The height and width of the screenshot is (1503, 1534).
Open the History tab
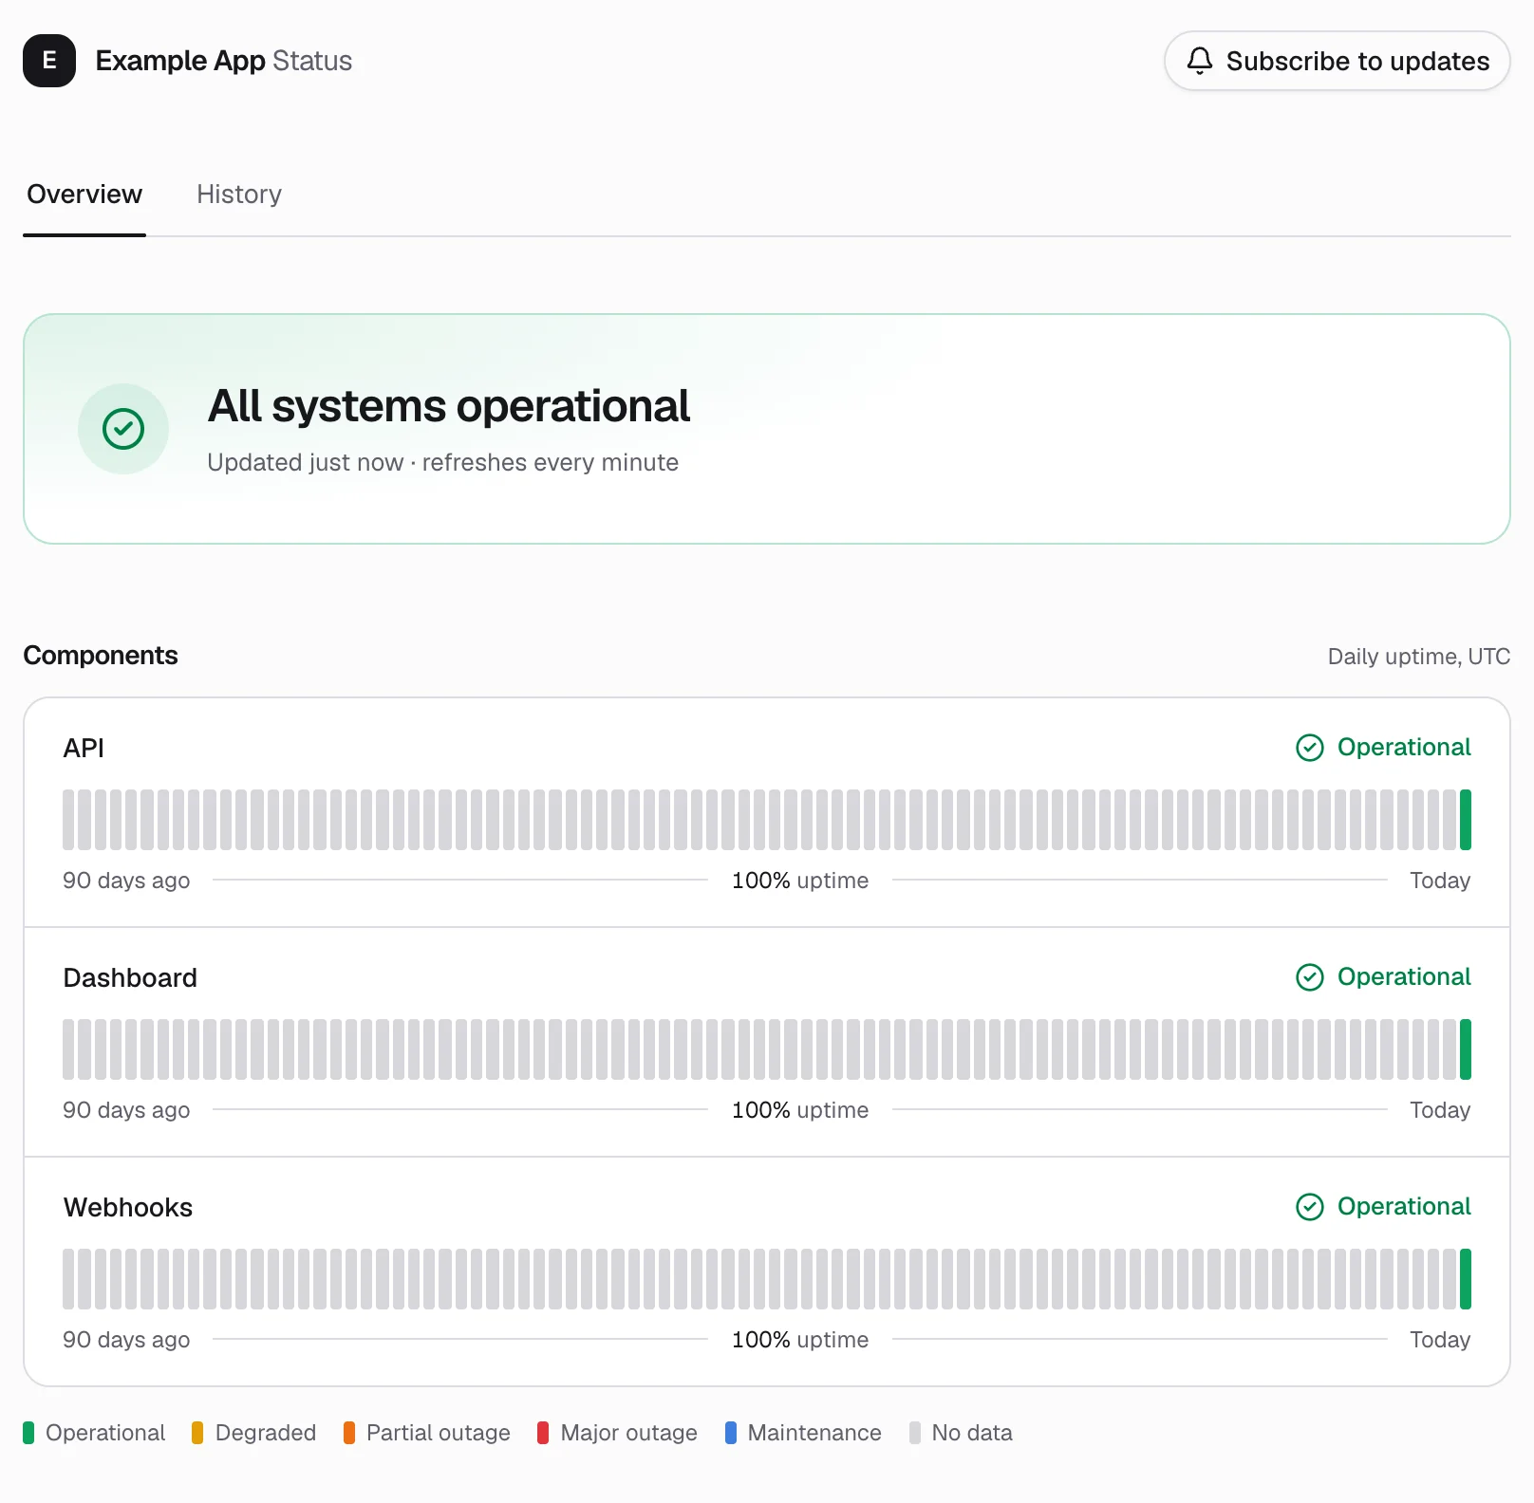coord(239,195)
